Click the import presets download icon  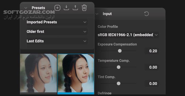tap(66, 8)
